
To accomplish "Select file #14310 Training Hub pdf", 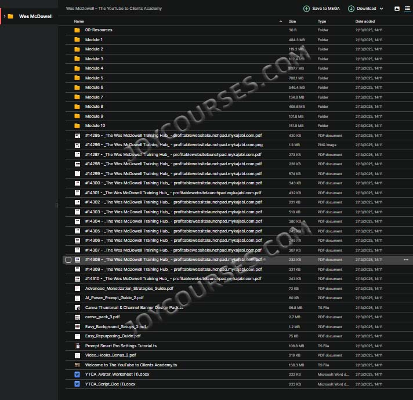I will (x=173, y=279).
